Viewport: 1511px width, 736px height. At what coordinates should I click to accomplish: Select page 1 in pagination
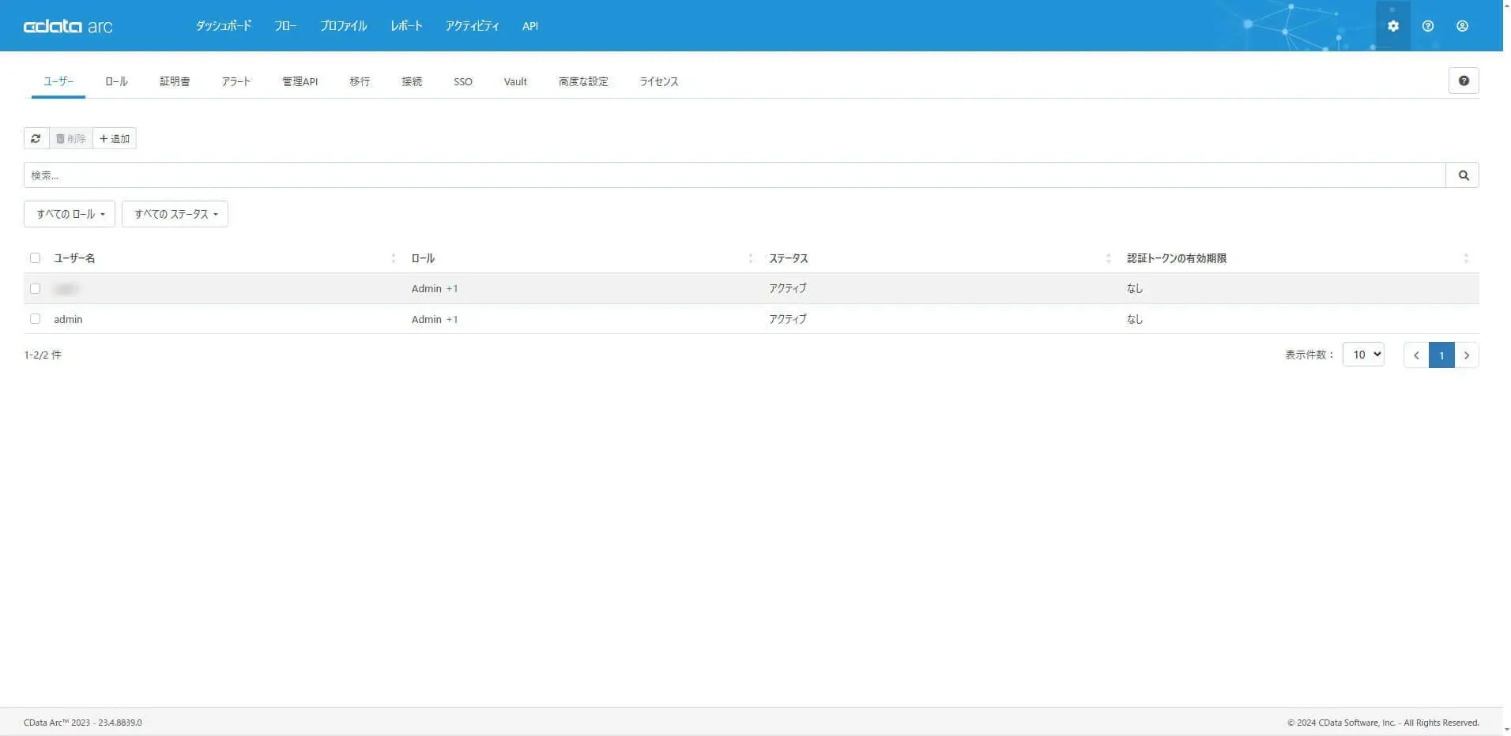coord(1441,355)
